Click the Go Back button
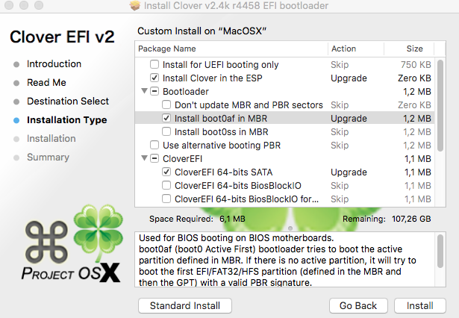Viewport: 459px width, 318px height. pyautogui.click(x=357, y=305)
